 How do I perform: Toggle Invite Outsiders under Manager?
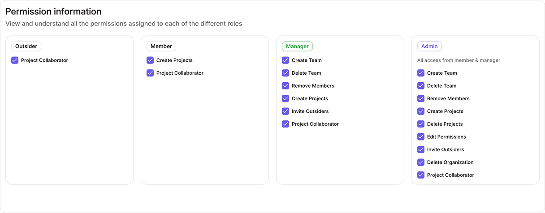click(x=285, y=111)
